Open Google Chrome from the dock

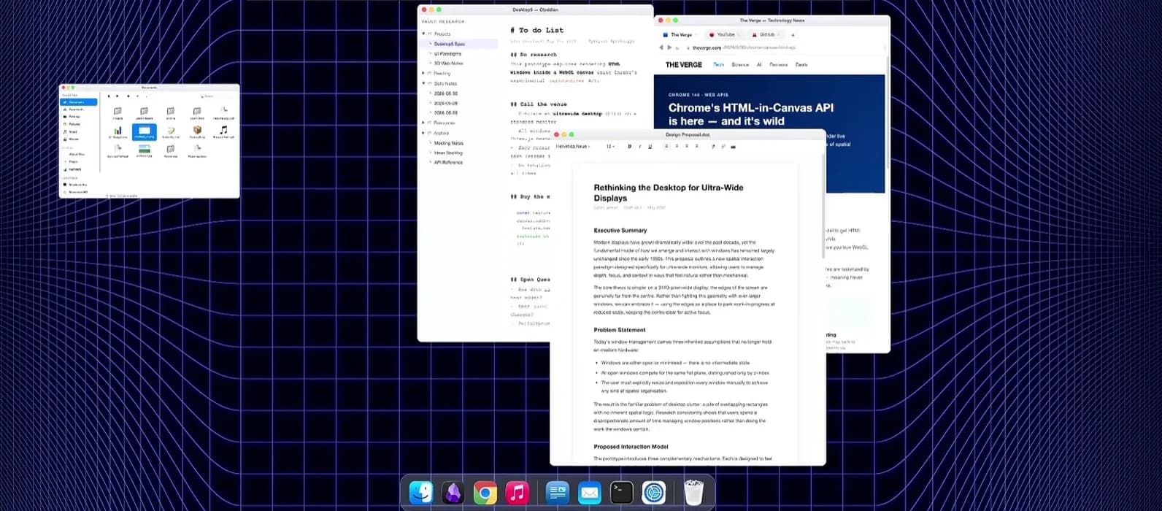point(485,493)
